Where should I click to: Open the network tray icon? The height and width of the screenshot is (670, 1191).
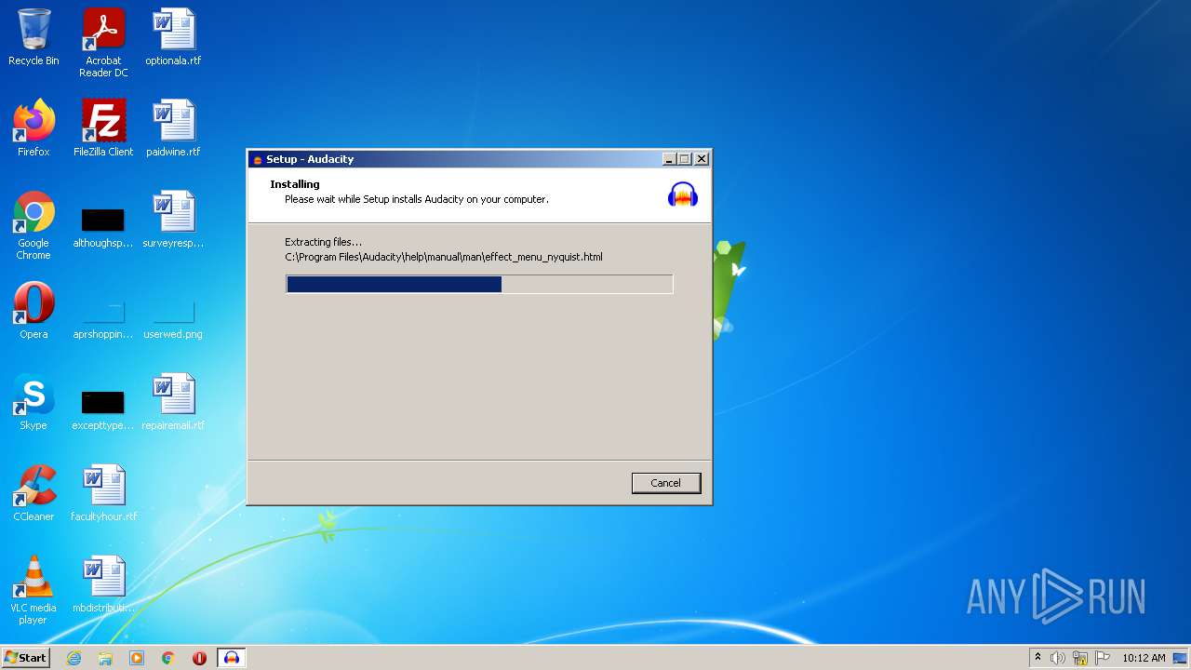pos(1080,658)
